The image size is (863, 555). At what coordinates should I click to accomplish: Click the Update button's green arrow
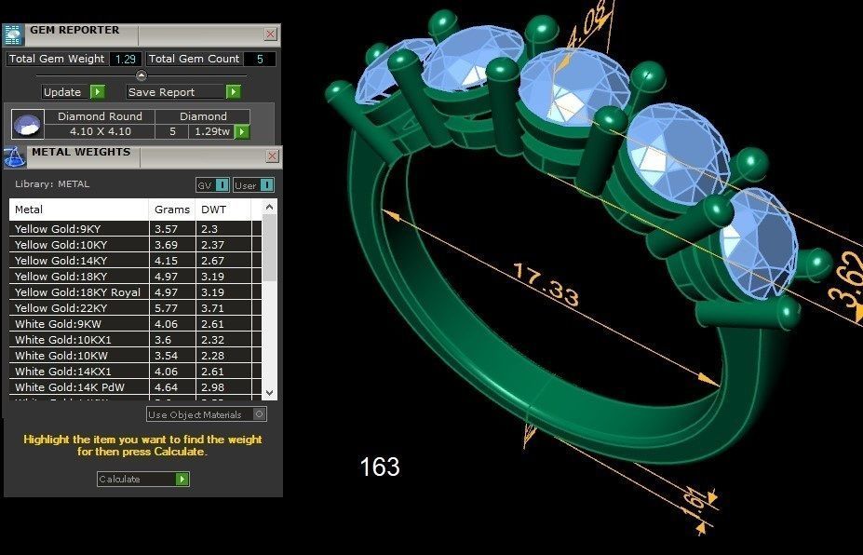click(x=98, y=92)
